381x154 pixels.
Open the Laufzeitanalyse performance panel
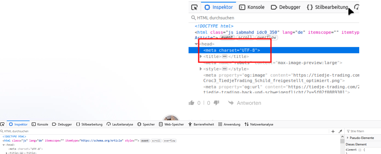click(120, 124)
